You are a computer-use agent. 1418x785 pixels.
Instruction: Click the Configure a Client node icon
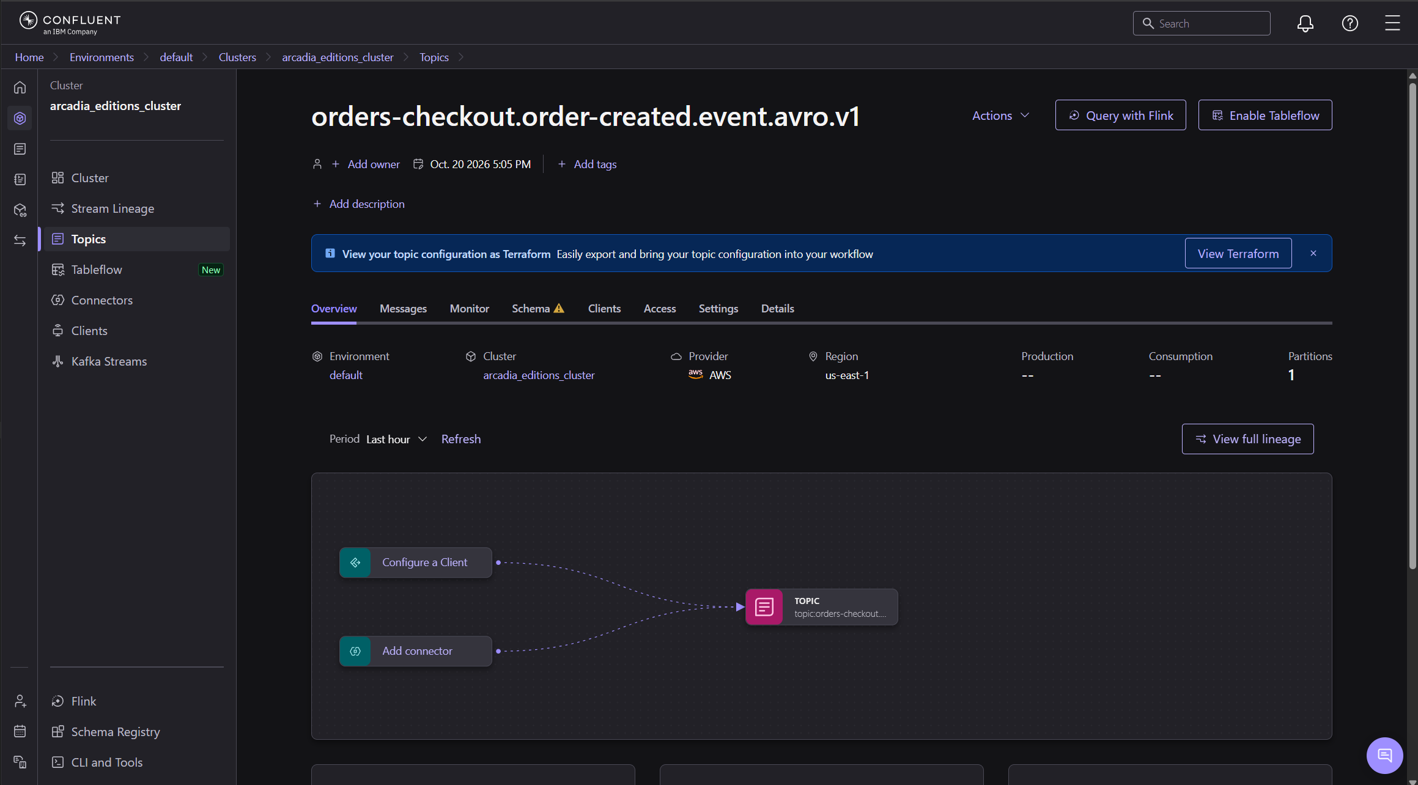pyautogui.click(x=355, y=562)
